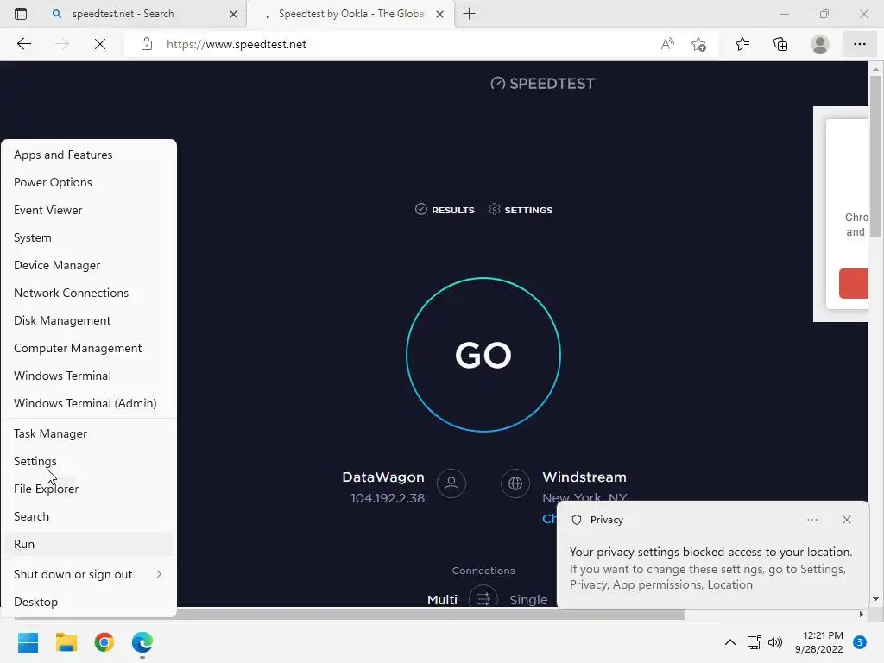This screenshot has width=884, height=663.
Task: Click the globe server icon beside Windstream
Action: 515,483
